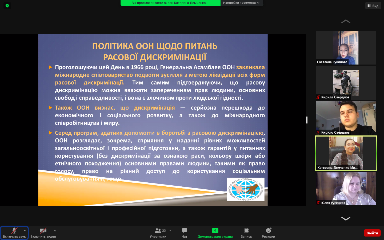The image size is (384, 240).
Task: Leave the meeting with the Выйти button
Action: click(x=372, y=233)
